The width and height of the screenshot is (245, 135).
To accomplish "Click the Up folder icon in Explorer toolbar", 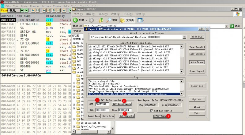I will click(101, 20).
